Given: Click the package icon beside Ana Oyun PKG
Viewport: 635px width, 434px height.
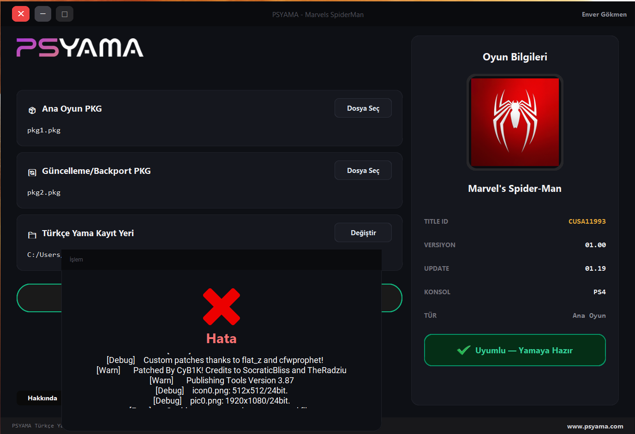Looking at the screenshot, I should pyautogui.click(x=32, y=110).
